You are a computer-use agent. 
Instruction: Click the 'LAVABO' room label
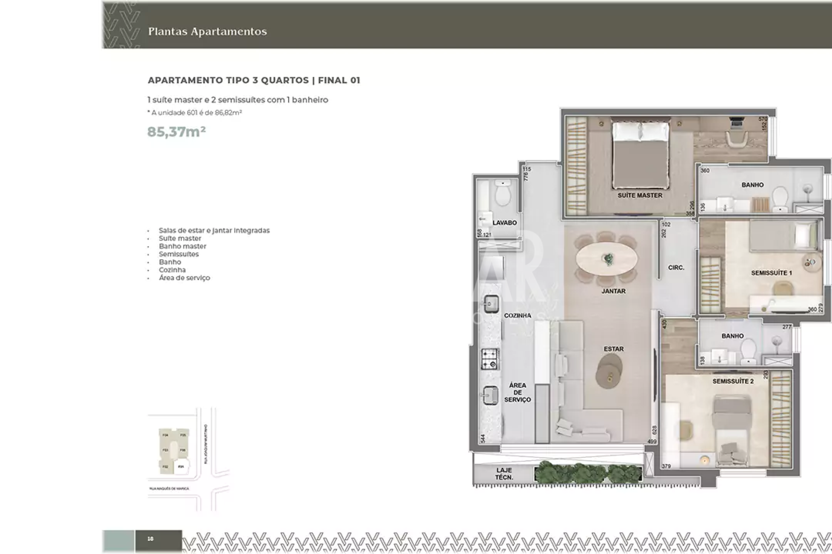point(504,222)
